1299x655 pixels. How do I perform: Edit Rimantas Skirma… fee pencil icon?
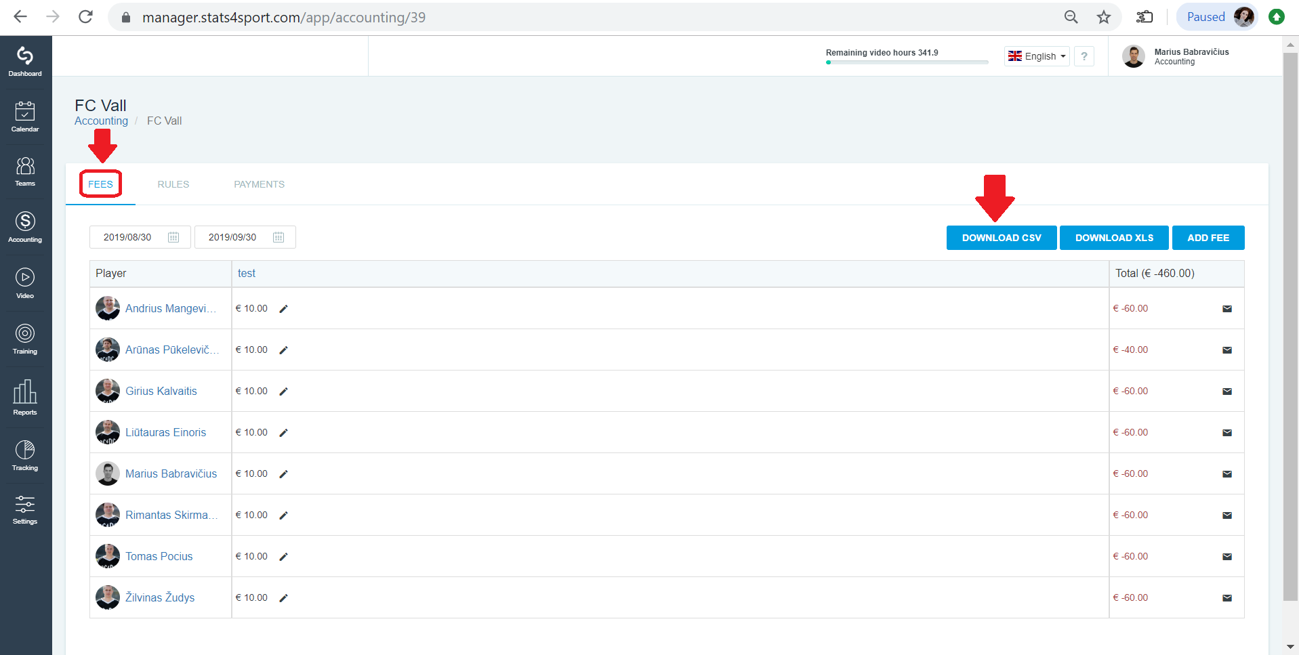click(x=284, y=515)
